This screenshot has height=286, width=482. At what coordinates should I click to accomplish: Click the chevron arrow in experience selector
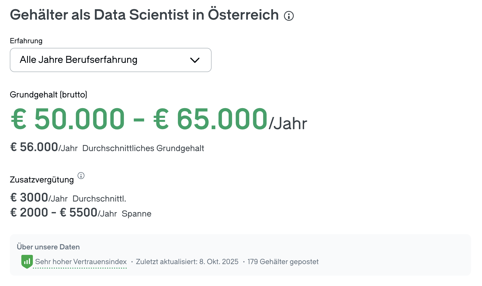195,60
